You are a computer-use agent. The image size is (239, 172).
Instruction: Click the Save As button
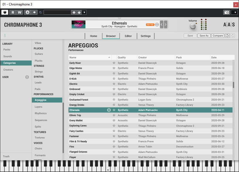point(204,36)
